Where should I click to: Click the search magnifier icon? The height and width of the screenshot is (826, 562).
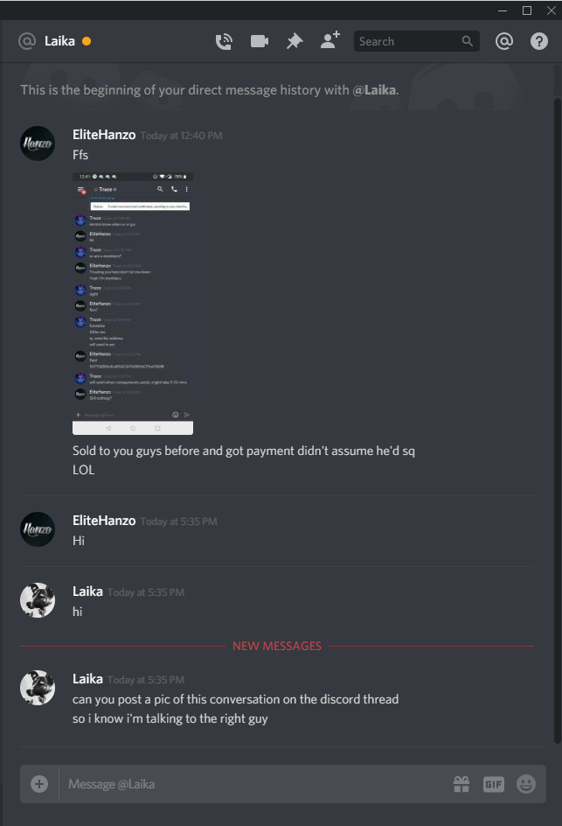point(468,41)
